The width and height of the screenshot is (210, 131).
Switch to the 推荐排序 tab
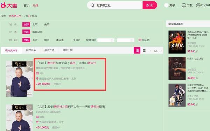(x=31, y=50)
